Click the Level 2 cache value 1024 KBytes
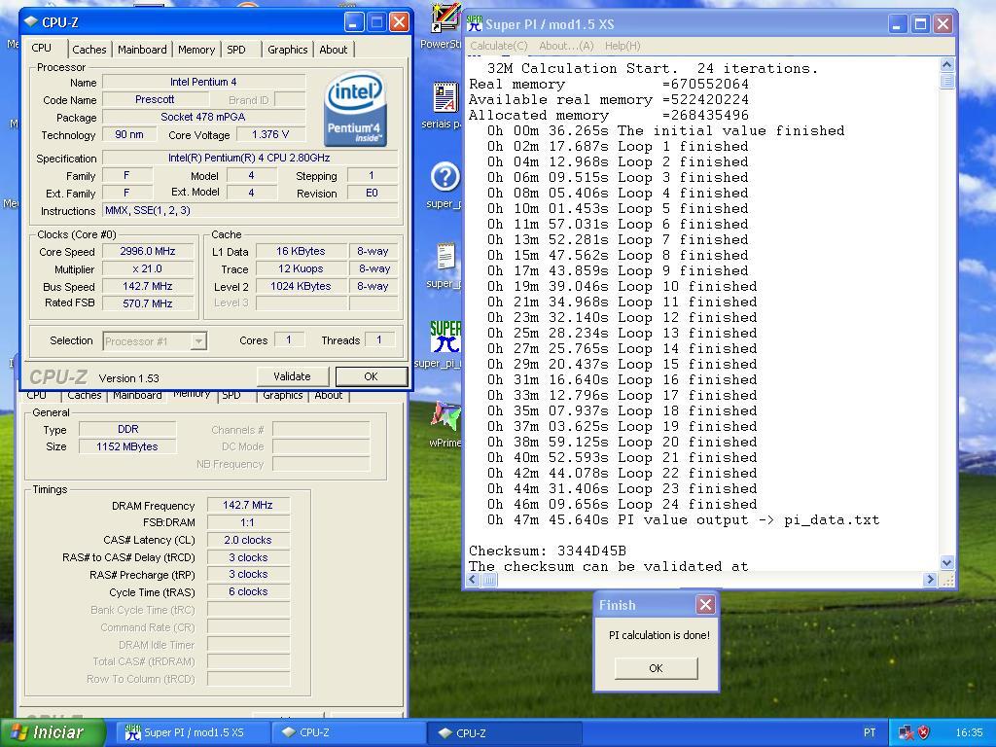The height and width of the screenshot is (747, 996). (x=302, y=287)
